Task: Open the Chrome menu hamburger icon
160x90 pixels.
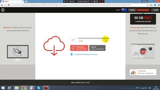Action: (x=159, y=5)
